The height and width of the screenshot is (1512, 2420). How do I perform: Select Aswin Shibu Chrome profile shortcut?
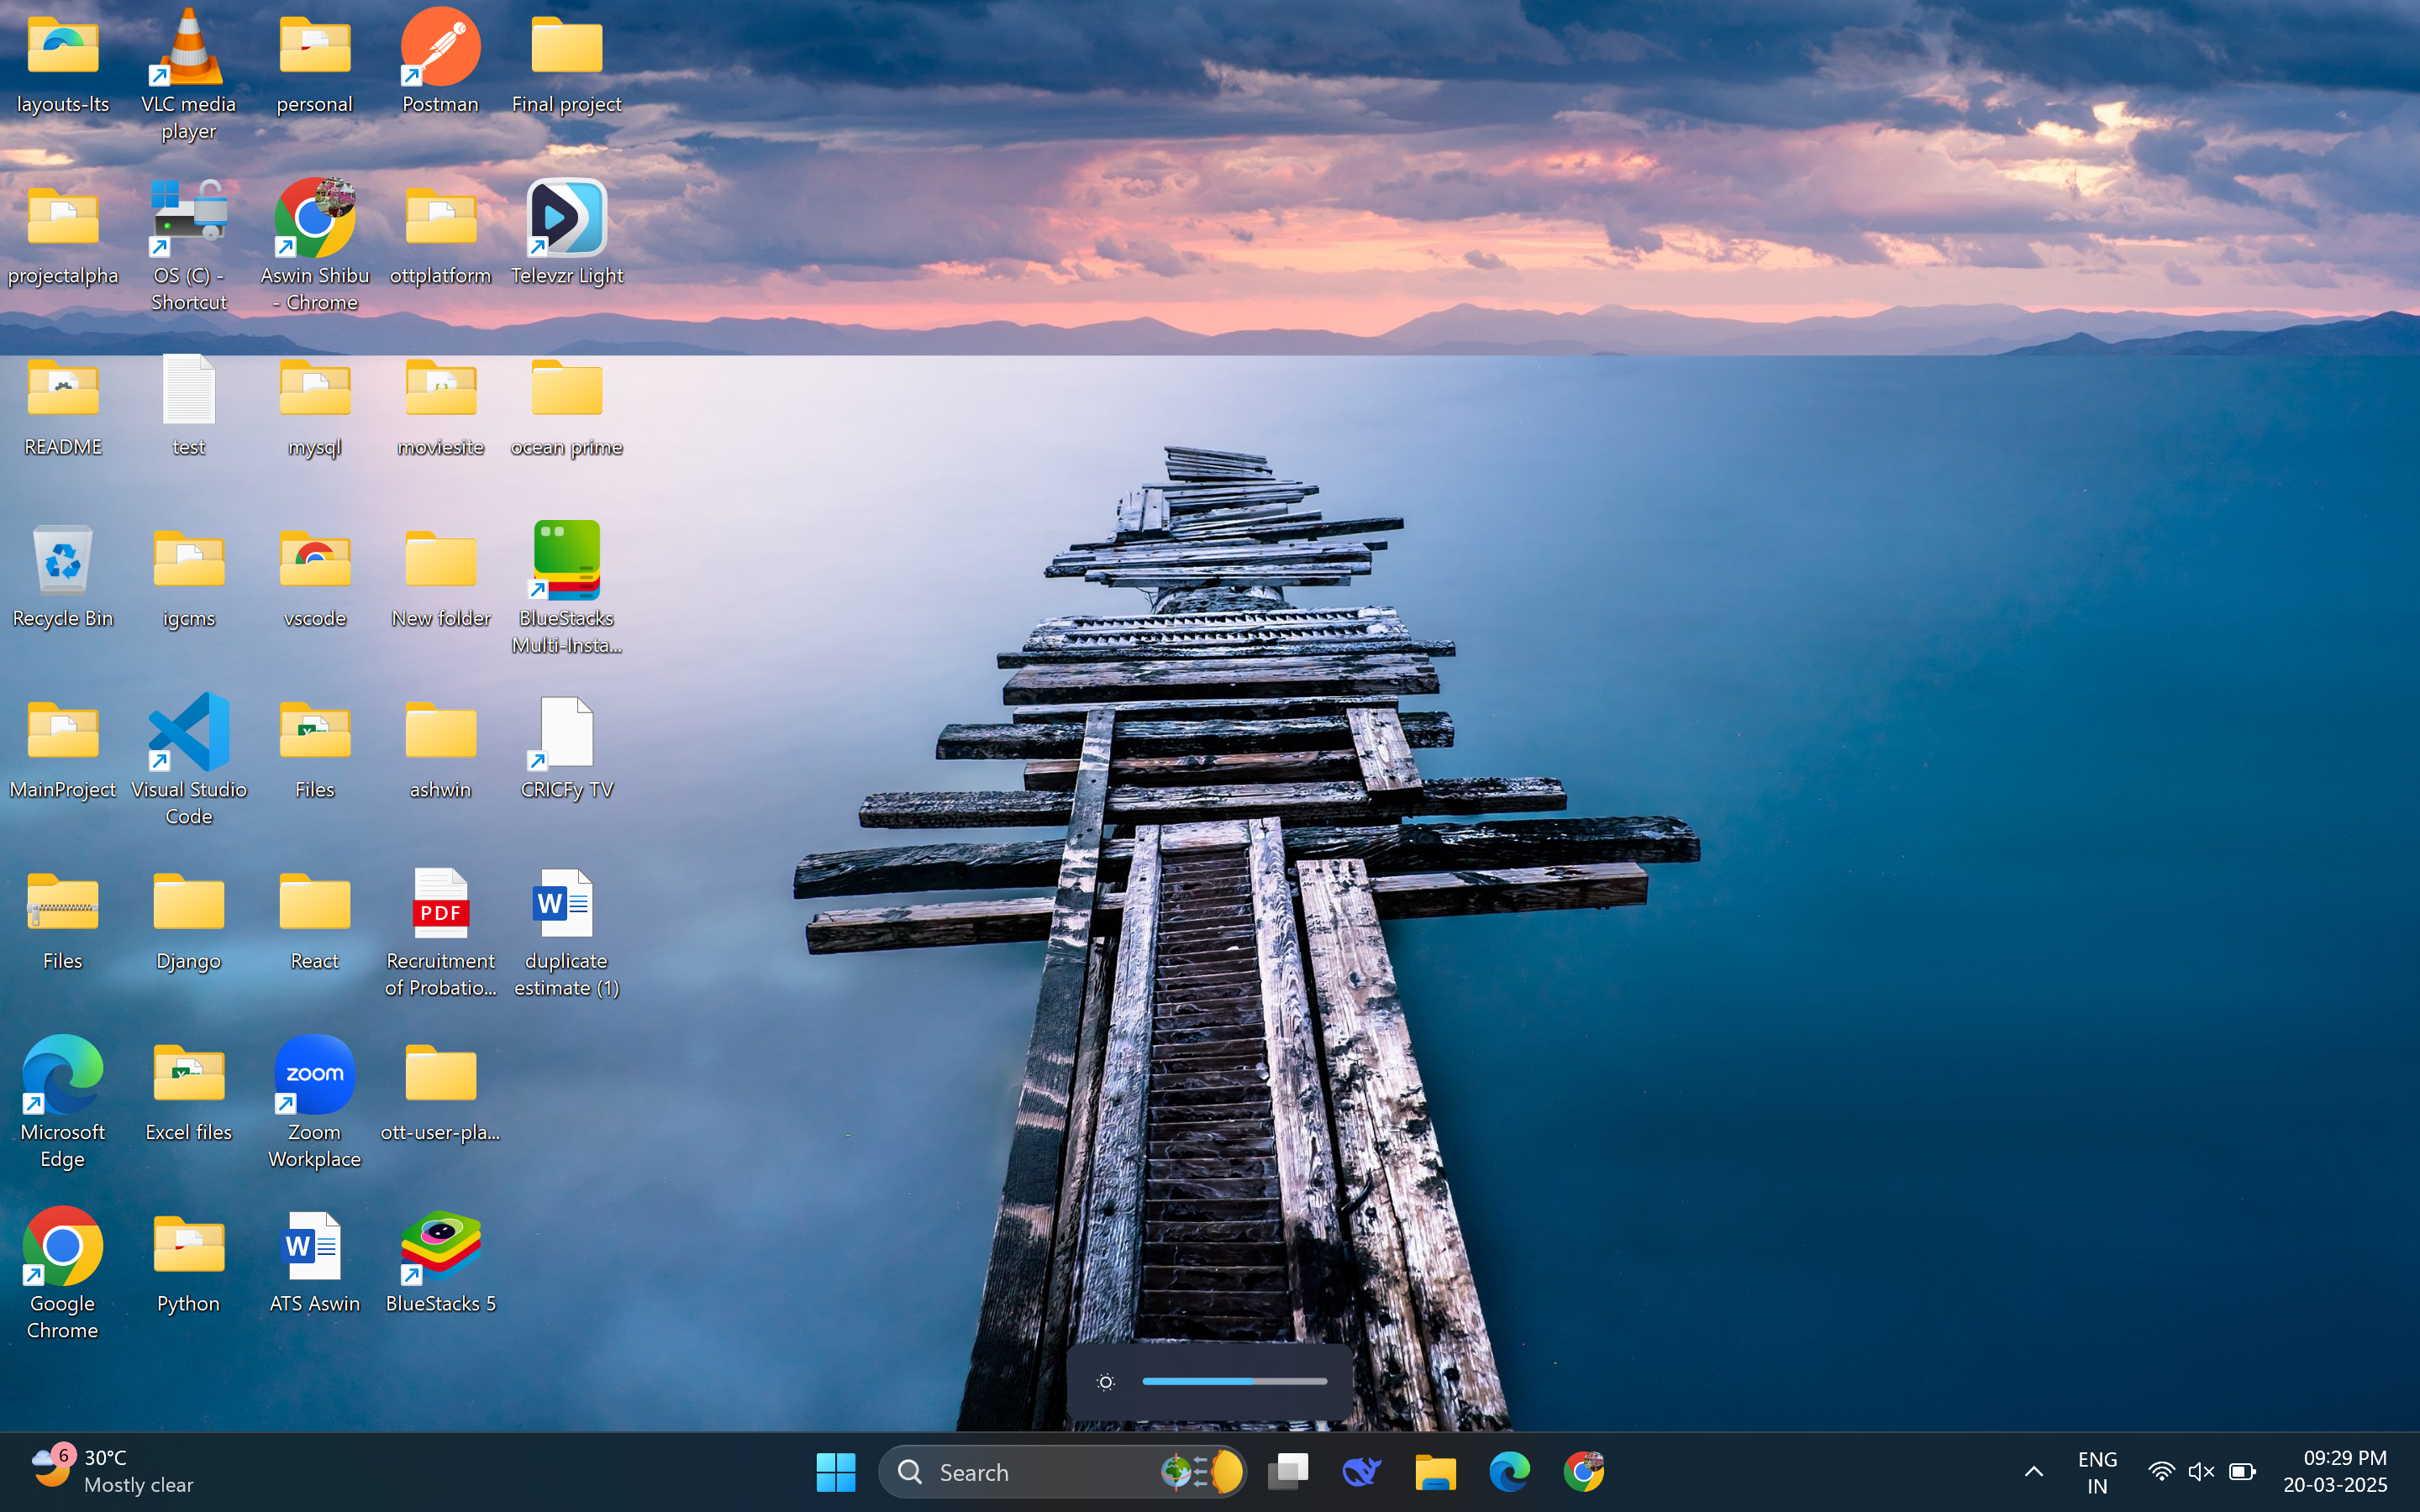(315, 219)
